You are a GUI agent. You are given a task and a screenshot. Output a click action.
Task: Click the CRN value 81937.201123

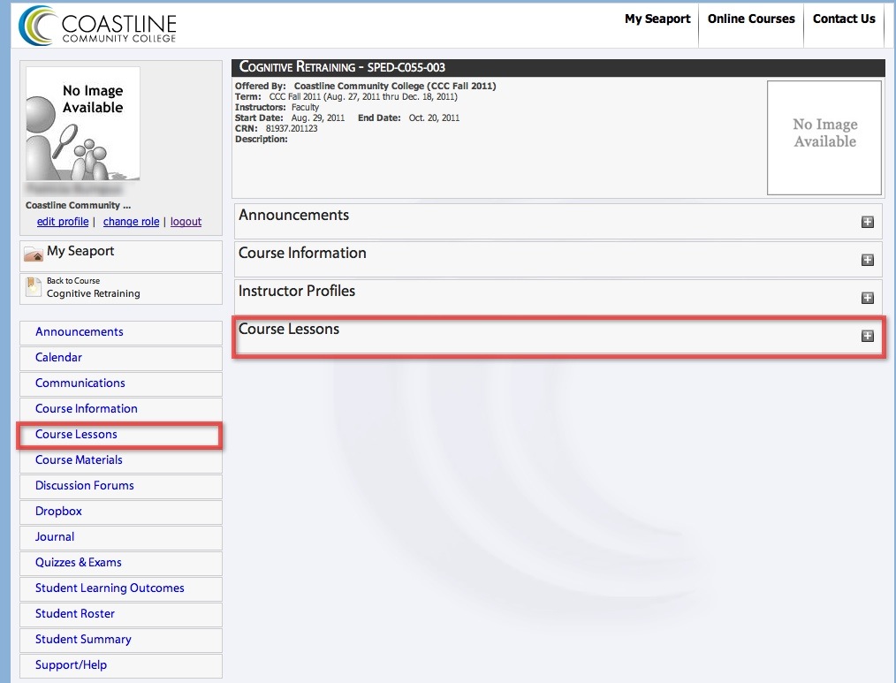(x=292, y=129)
